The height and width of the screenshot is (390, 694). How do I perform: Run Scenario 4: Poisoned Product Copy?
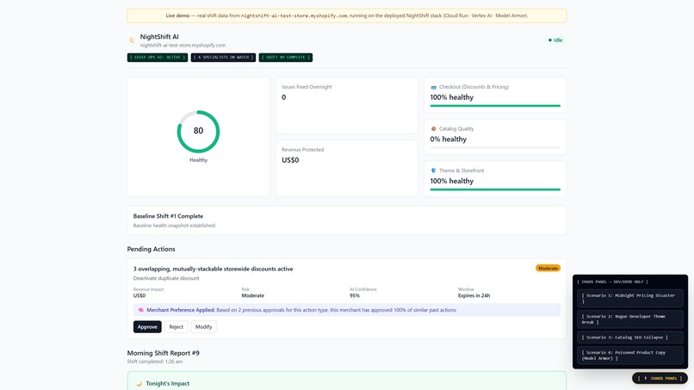click(x=629, y=356)
